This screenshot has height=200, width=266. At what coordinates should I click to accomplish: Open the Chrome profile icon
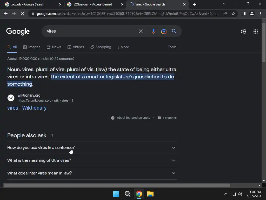[x=252, y=14]
